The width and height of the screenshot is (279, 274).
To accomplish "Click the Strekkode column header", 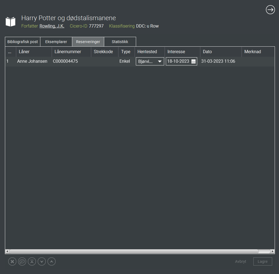I will click(x=105, y=52).
